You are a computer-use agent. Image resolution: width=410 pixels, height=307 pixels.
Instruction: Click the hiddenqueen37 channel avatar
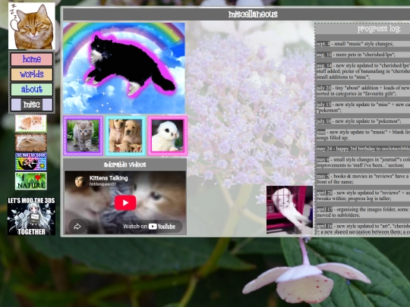coord(80,181)
